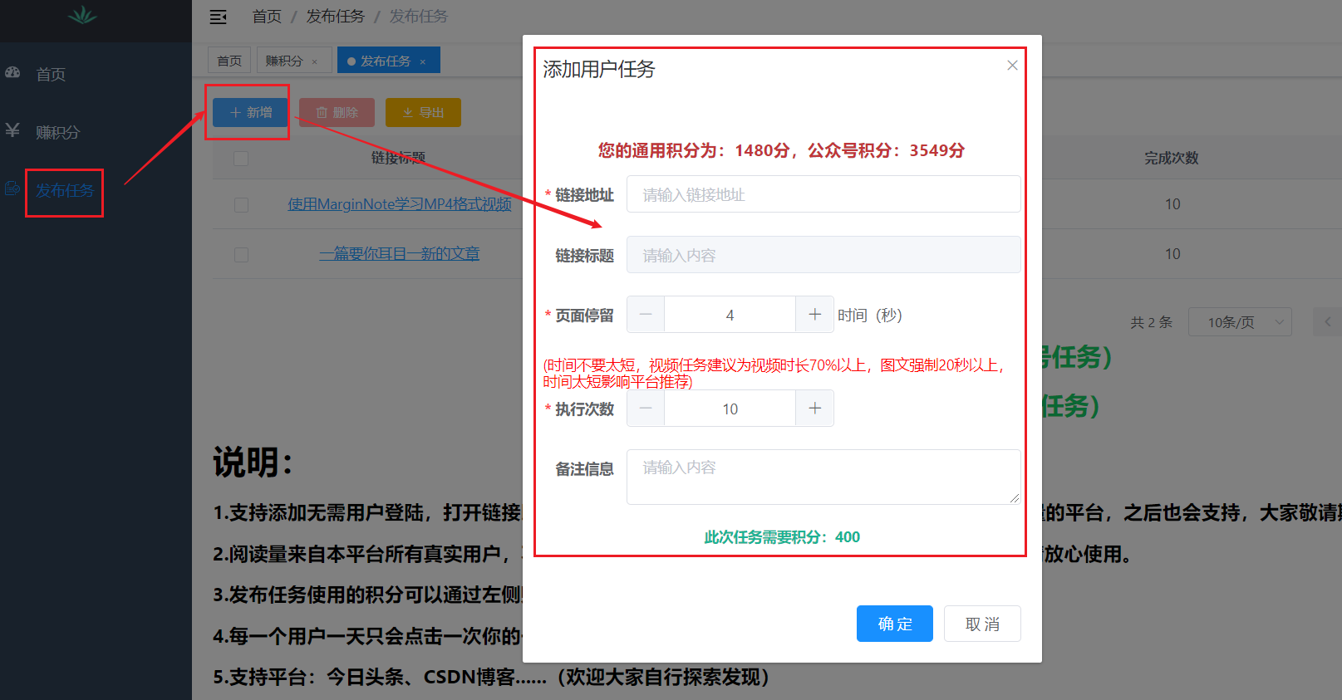1342x700 pixels.
Task: Switch to the 首页 page tab
Action: coord(229,61)
